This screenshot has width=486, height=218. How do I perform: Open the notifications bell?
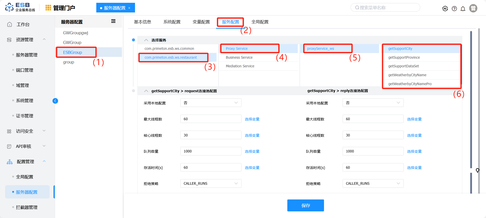(463, 9)
